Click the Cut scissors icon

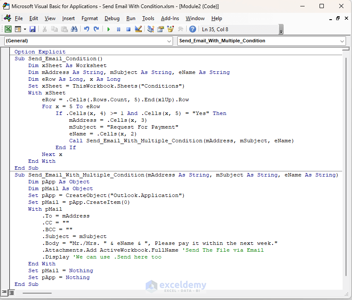pyautogui.click(x=44, y=29)
